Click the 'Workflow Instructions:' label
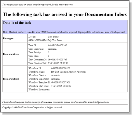132x115 pixels. pos(39,89)
